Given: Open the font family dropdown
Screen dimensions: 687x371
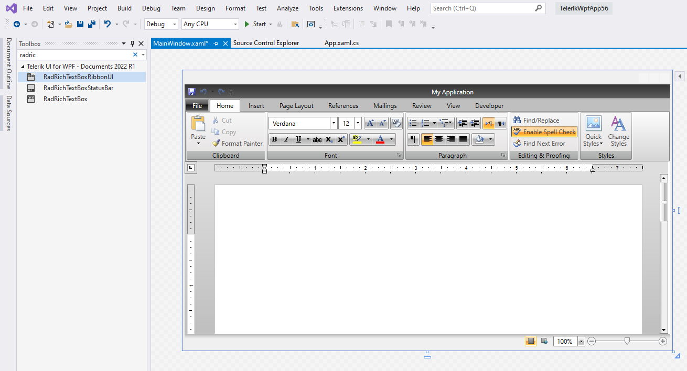Looking at the screenshot, I should [x=334, y=123].
